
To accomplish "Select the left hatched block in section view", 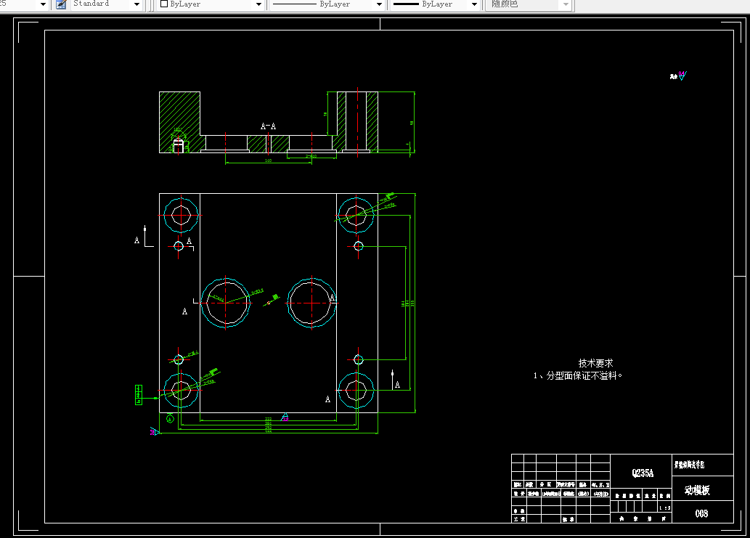I will (179, 123).
